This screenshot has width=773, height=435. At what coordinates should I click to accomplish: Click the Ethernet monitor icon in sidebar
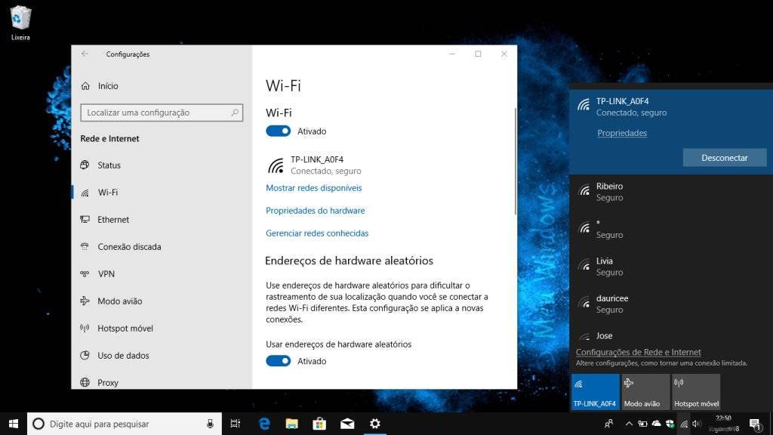(x=85, y=220)
